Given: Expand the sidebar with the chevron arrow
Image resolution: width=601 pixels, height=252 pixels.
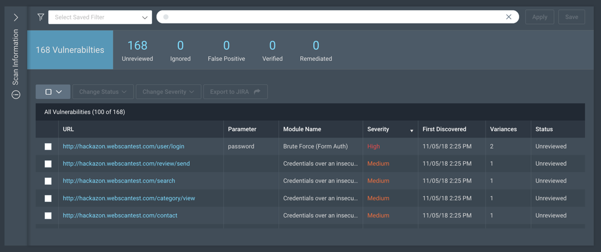Looking at the screenshot, I should pos(16,17).
